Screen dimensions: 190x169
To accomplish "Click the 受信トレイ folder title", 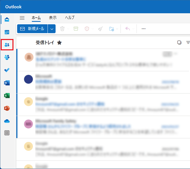I will point(45,42).
